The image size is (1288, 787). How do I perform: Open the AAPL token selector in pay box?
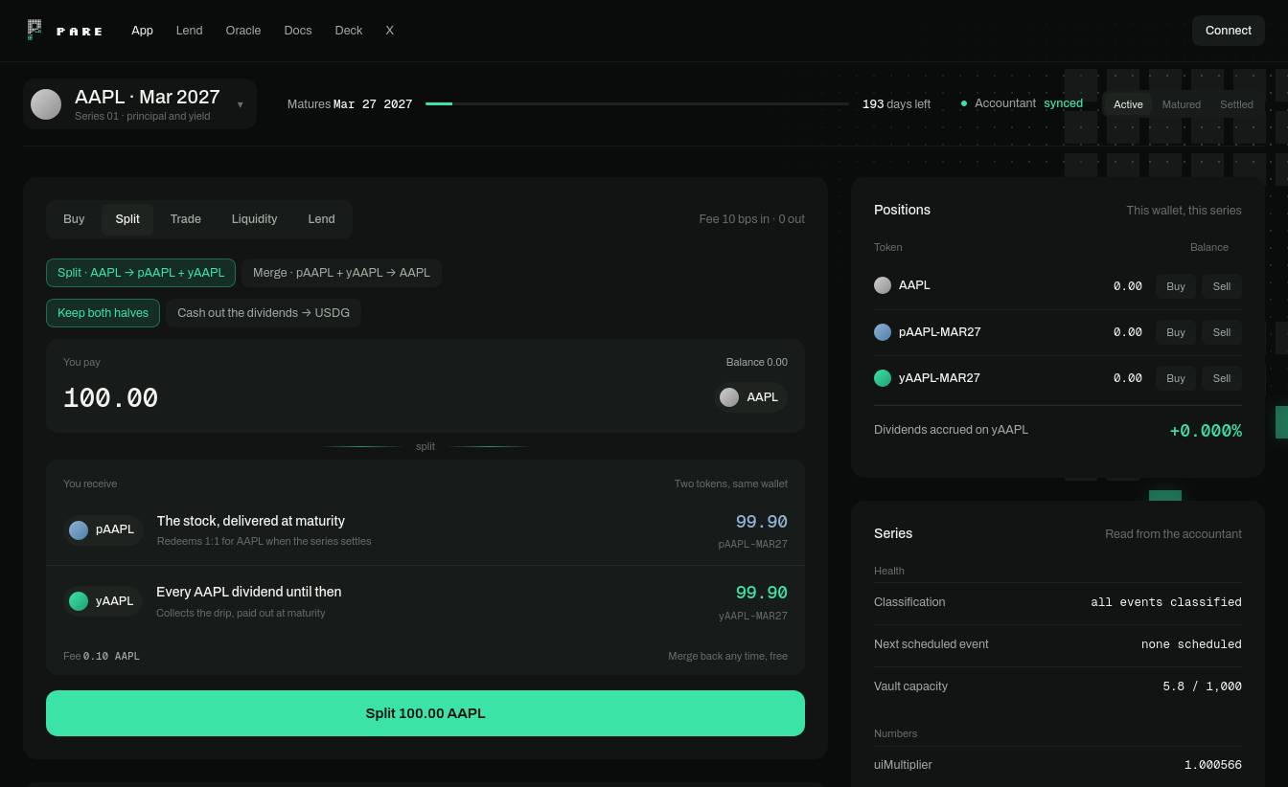[x=751, y=397]
